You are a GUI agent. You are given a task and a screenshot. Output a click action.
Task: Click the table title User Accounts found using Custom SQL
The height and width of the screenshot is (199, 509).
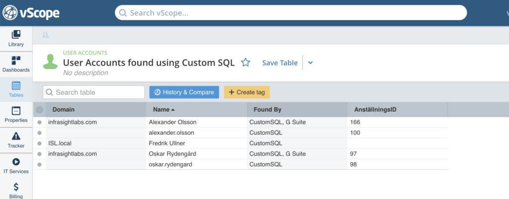point(149,63)
